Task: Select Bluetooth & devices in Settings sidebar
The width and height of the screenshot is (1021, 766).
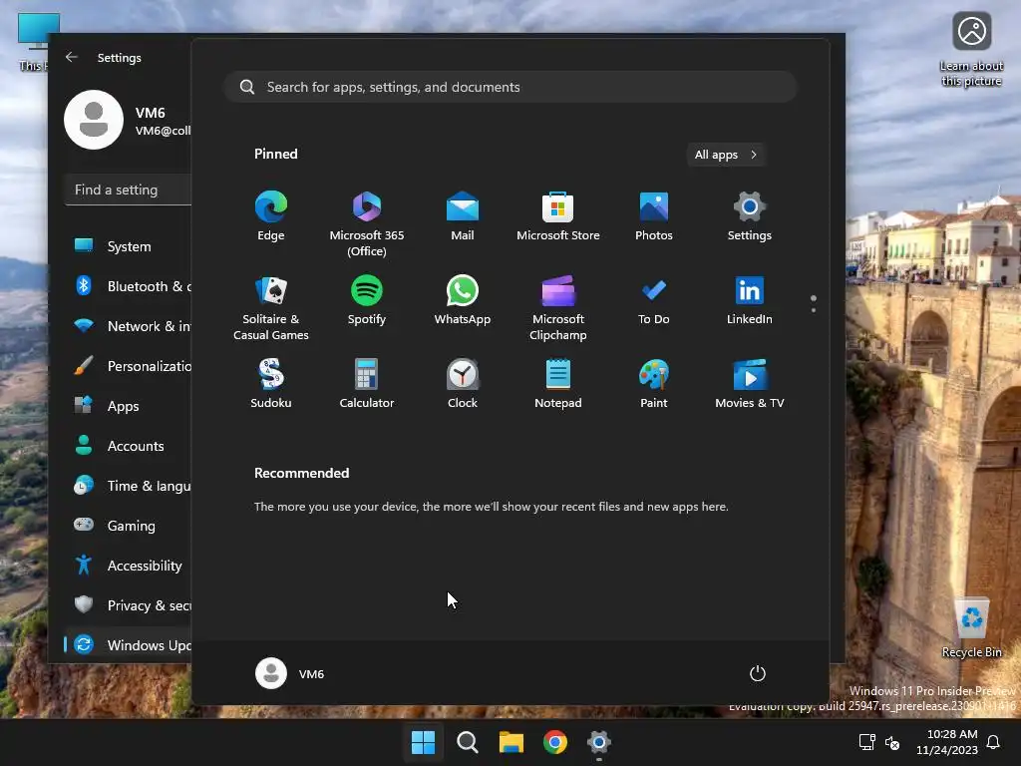Action: (x=129, y=286)
